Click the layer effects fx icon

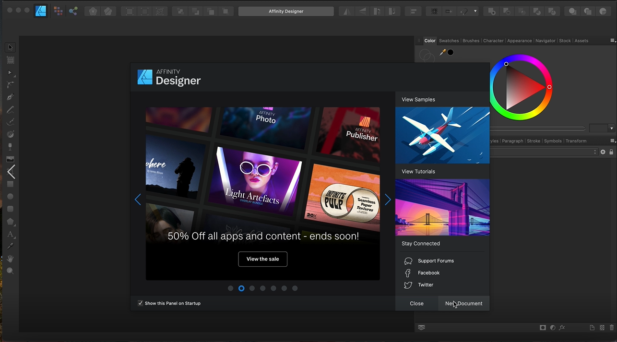click(562, 328)
